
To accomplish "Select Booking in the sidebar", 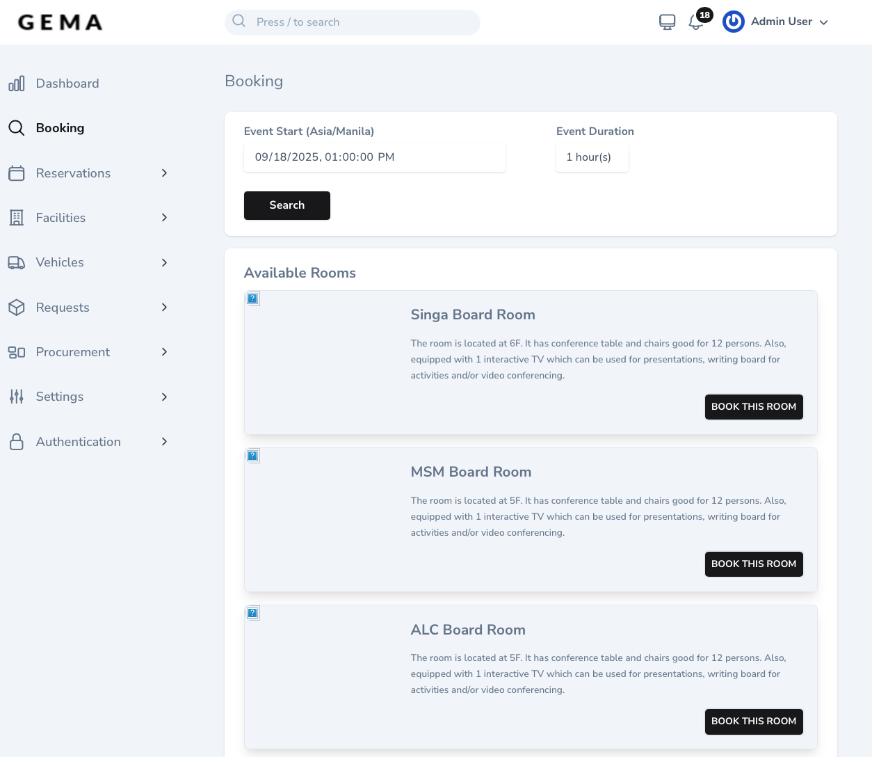I will (60, 127).
